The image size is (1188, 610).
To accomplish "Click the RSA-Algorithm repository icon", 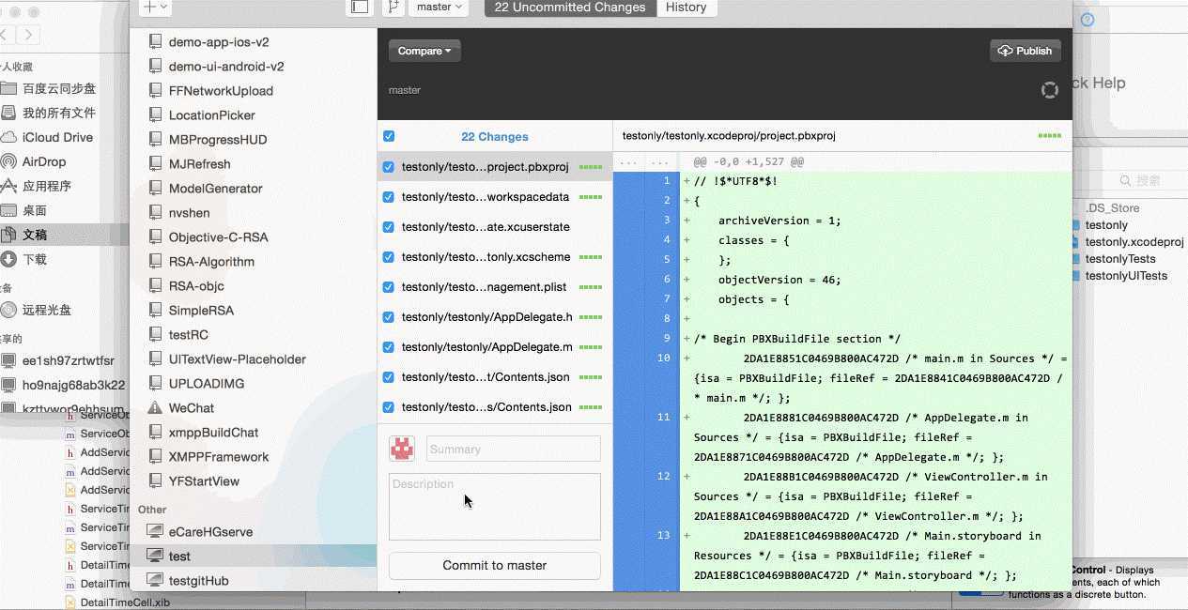I will coord(156,262).
